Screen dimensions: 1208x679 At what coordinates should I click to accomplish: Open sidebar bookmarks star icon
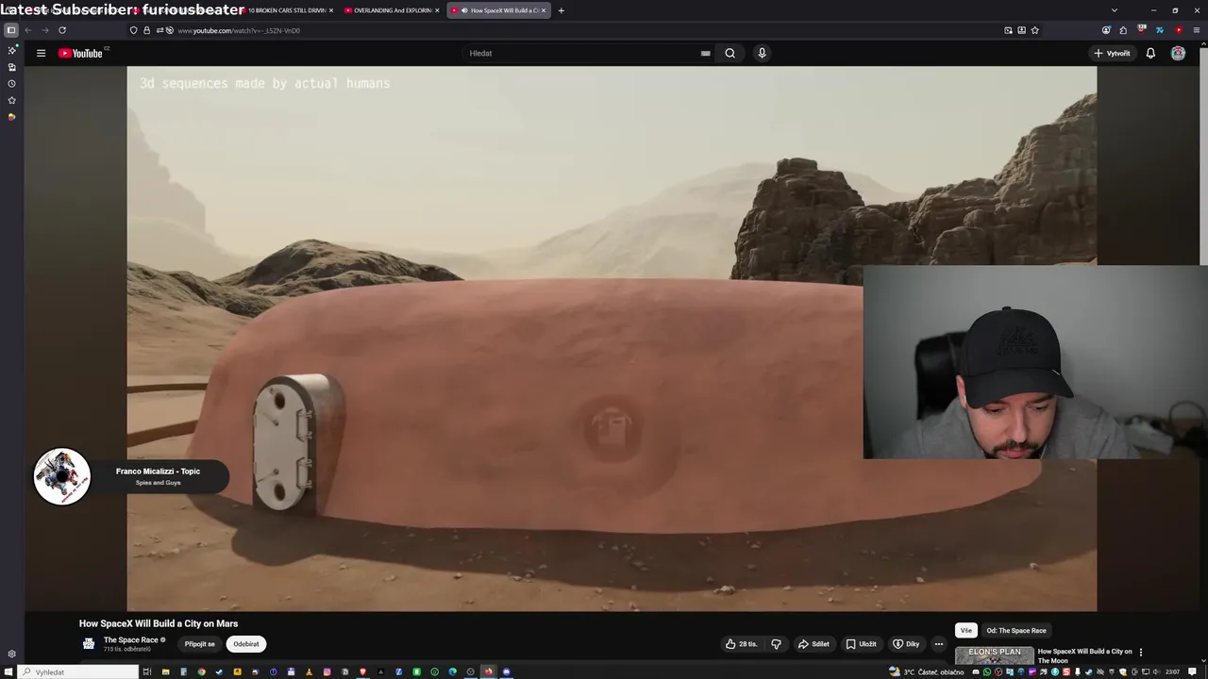11,100
